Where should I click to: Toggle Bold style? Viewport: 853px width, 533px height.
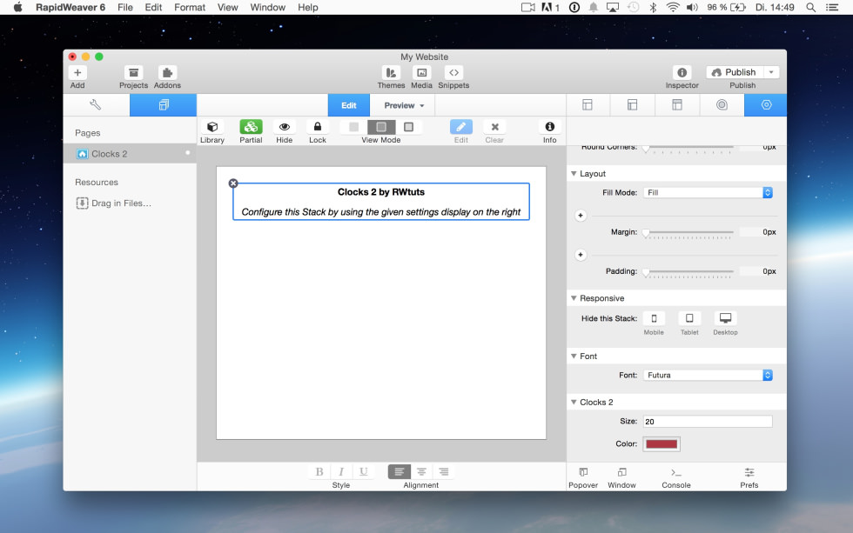[x=319, y=471]
